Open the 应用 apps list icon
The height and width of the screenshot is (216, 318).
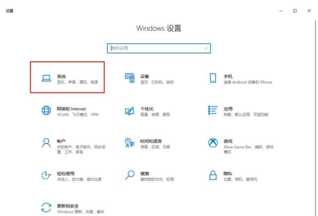pyautogui.click(x=213, y=110)
